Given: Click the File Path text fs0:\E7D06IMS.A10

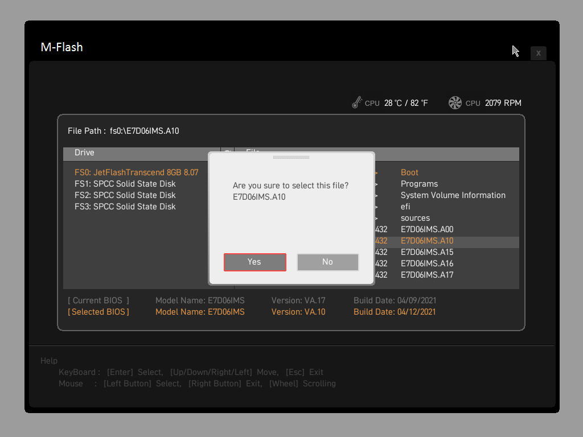Looking at the screenshot, I should [144, 131].
